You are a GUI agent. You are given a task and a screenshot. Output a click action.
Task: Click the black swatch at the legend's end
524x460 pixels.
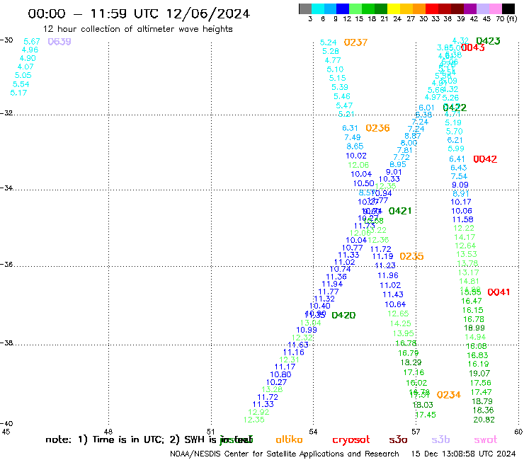tap(508, 8)
